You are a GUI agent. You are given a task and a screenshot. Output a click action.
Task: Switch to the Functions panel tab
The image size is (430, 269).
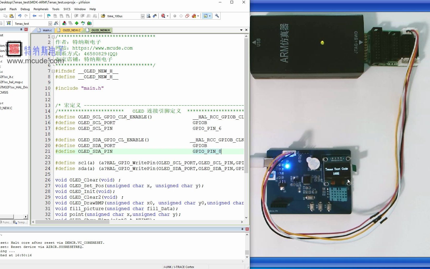(5, 222)
